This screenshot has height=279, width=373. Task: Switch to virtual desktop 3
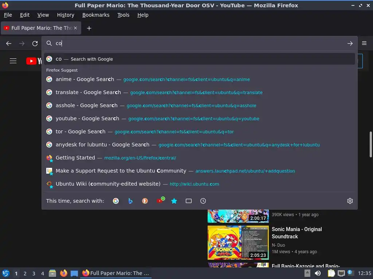pos(34,274)
